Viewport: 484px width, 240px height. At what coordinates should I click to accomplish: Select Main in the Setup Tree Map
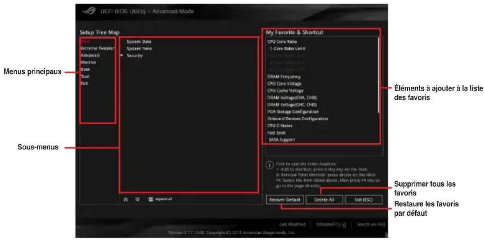[85, 41]
